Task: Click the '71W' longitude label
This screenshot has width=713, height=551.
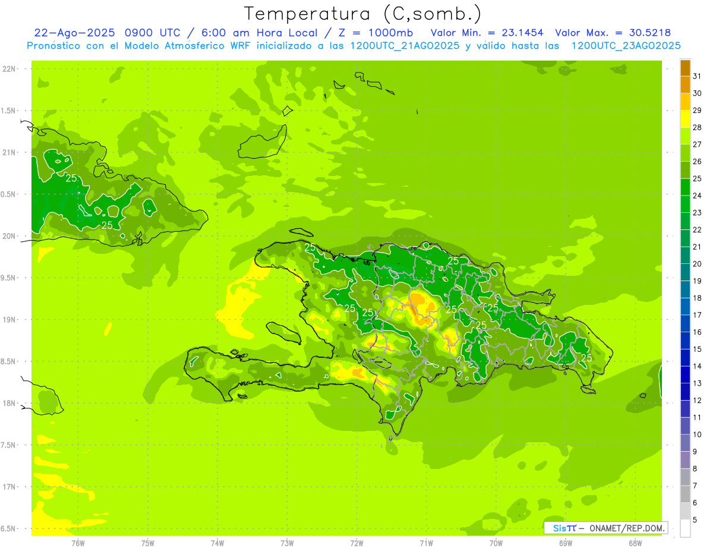Action: [x=426, y=543]
